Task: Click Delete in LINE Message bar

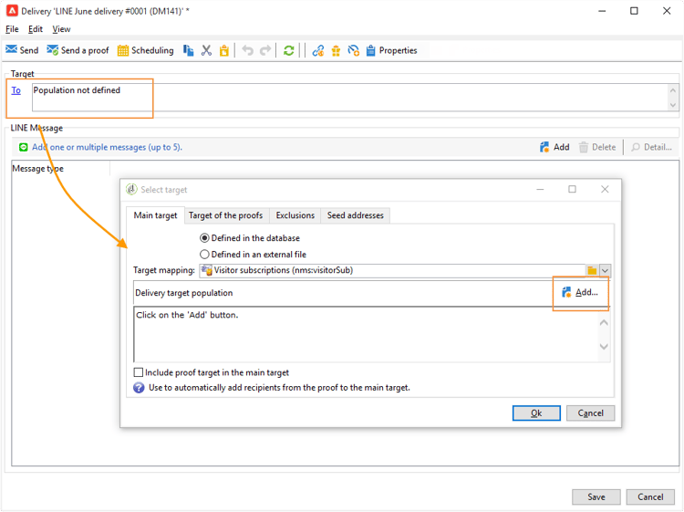Action: click(597, 147)
